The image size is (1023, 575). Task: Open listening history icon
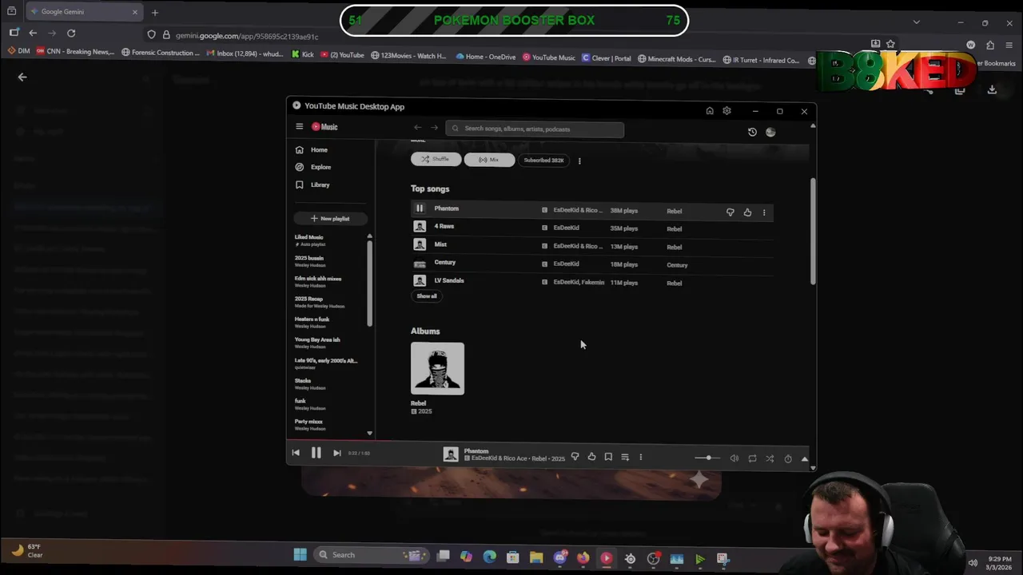pos(752,132)
